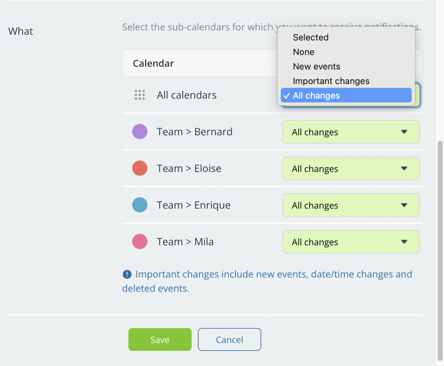Open the Team > Bernard notification dropdown

351,132
